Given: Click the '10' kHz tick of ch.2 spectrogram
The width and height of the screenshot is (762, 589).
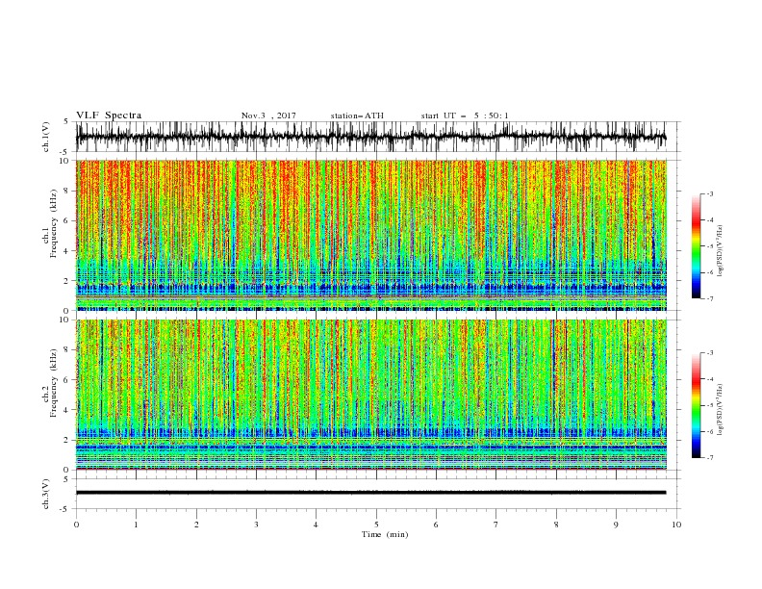Looking at the screenshot, I should (x=65, y=320).
